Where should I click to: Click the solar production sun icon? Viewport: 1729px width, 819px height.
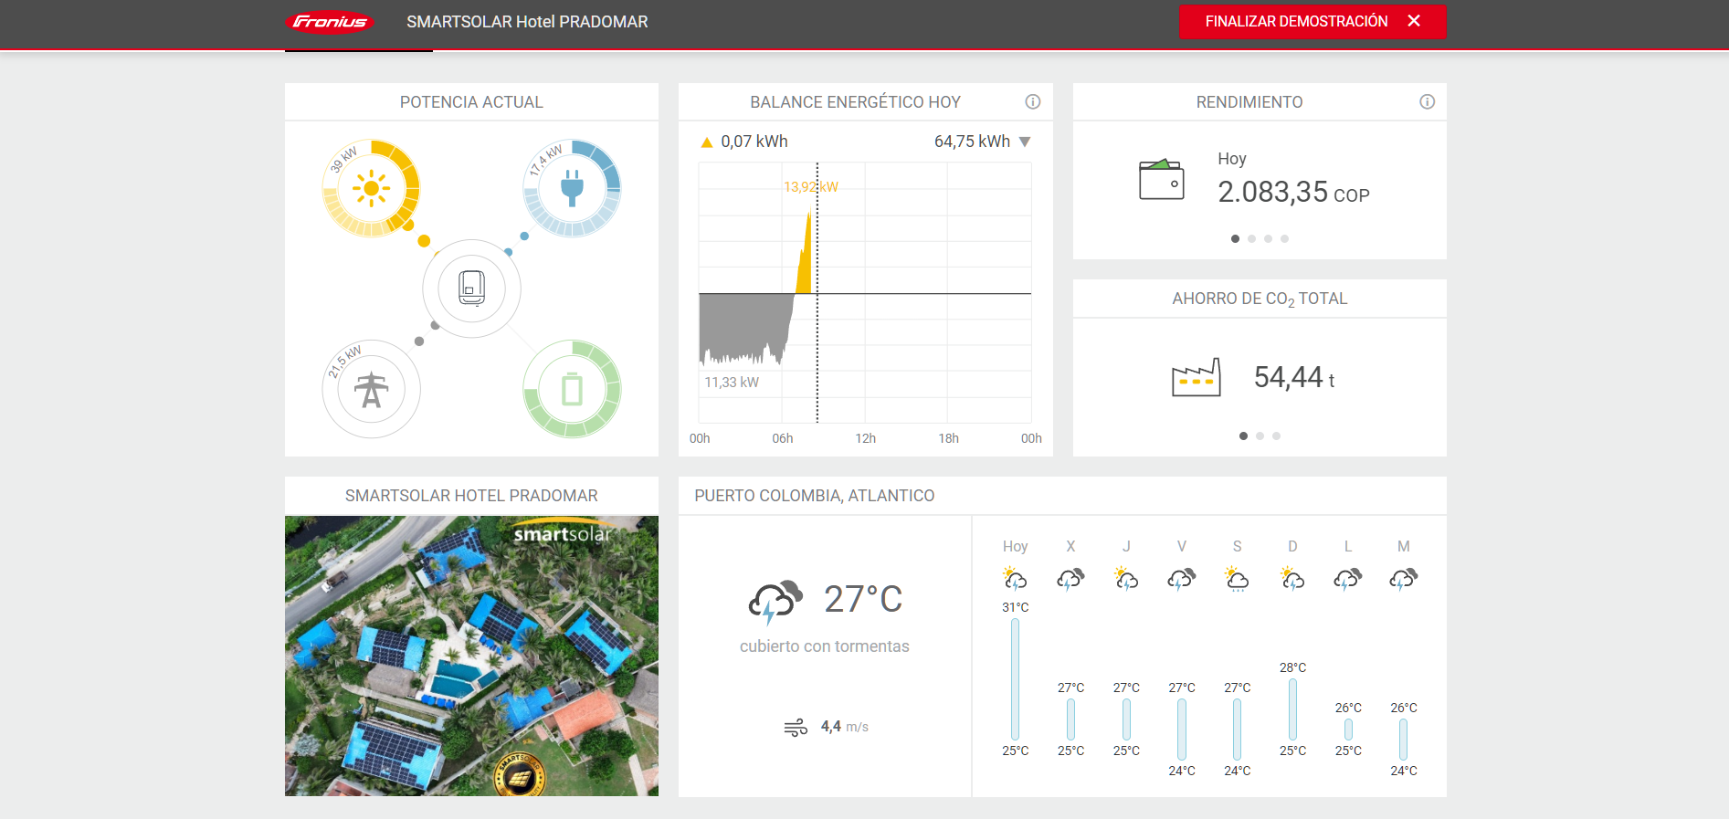click(371, 189)
